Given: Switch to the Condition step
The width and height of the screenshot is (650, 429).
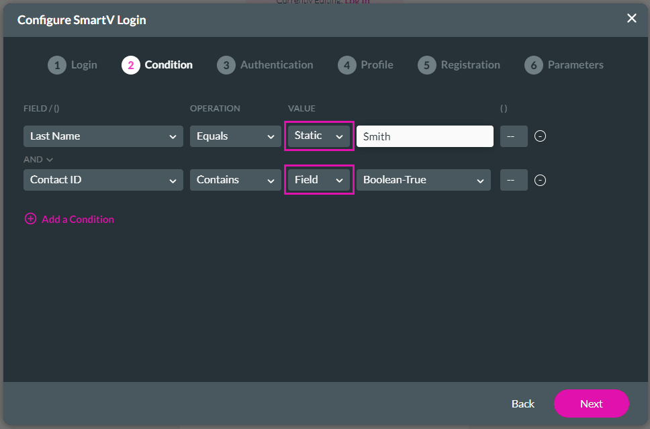Looking at the screenshot, I should [131, 64].
